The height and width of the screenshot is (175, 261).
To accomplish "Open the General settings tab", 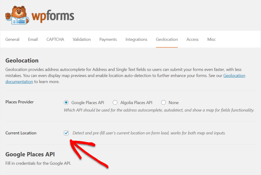I will (12, 39).
